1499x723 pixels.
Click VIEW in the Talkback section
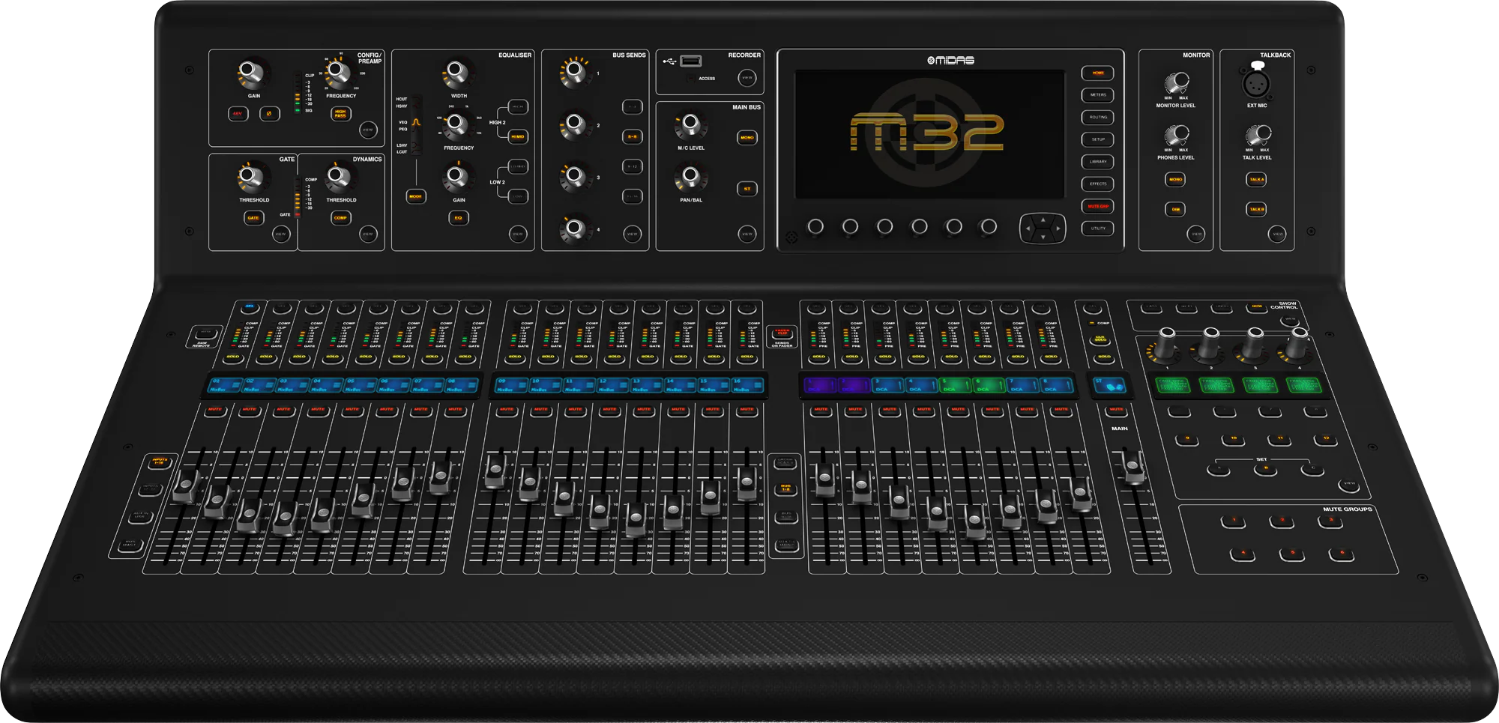click(x=1277, y=234)
